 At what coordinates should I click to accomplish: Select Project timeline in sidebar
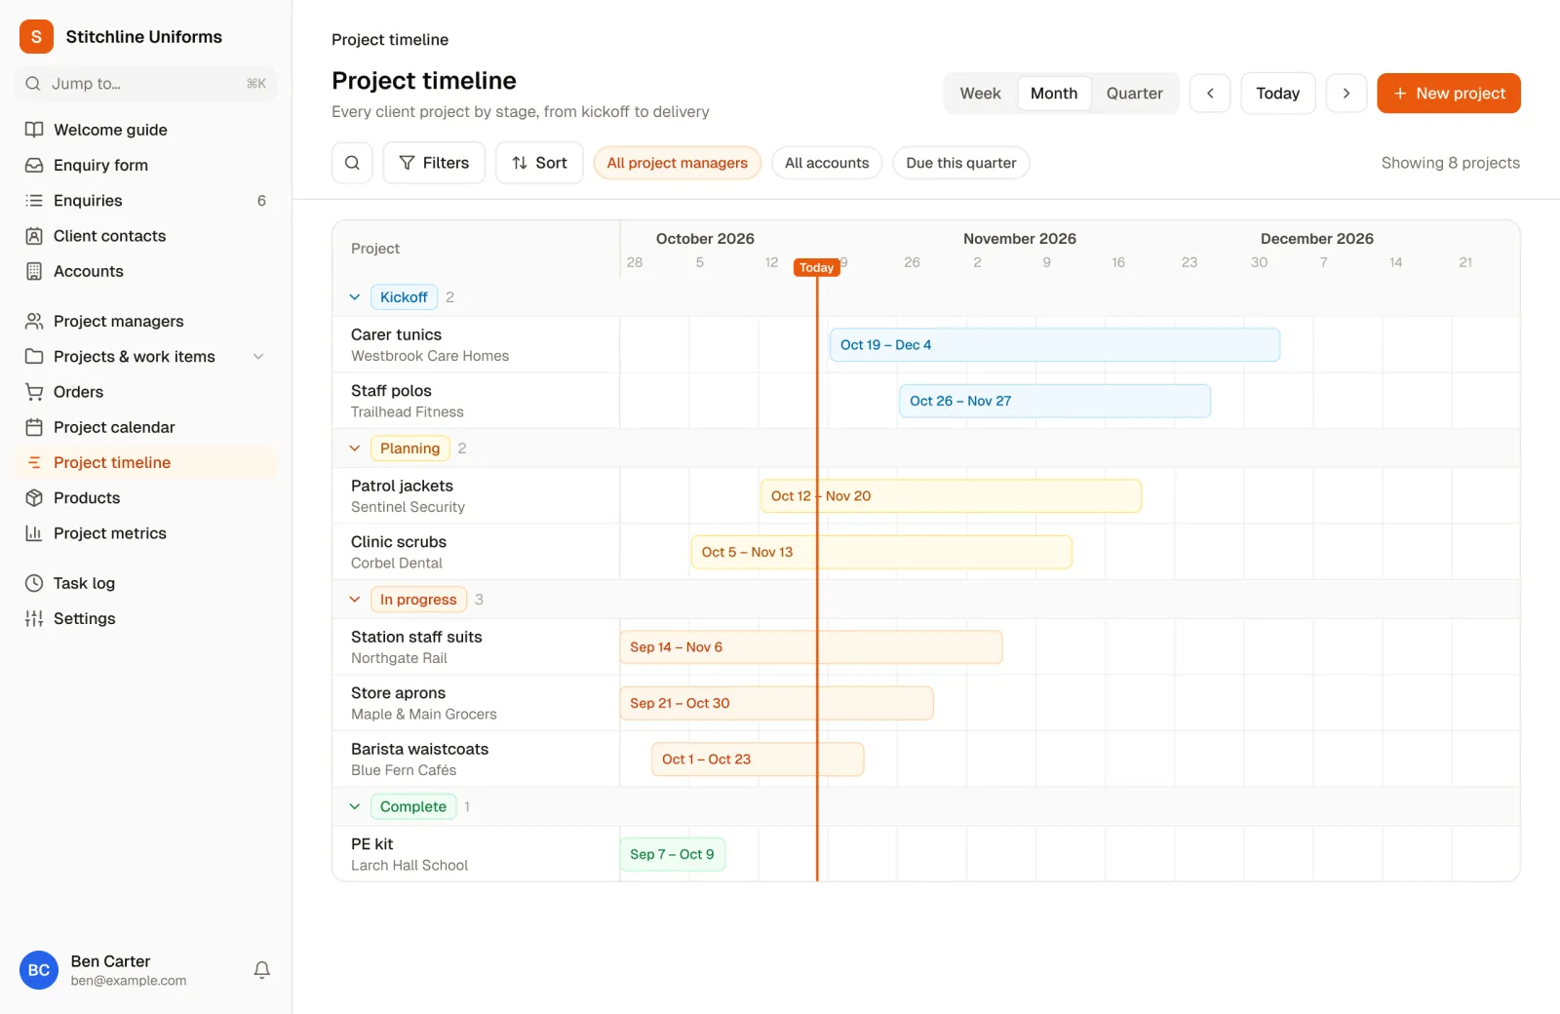146,462
